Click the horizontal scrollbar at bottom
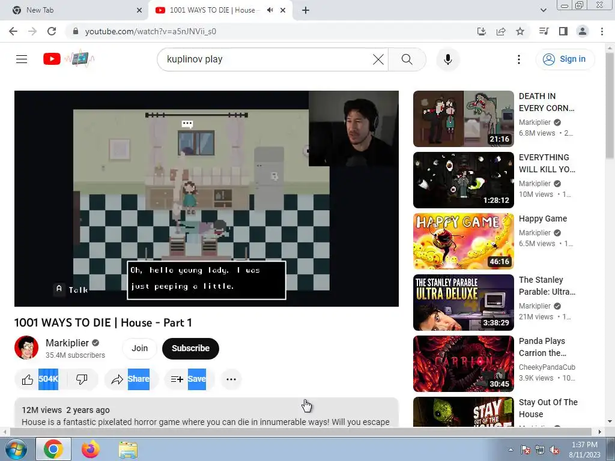Image resolution: width=615 pixels, height=461 pixels. [x=300, y=432]
